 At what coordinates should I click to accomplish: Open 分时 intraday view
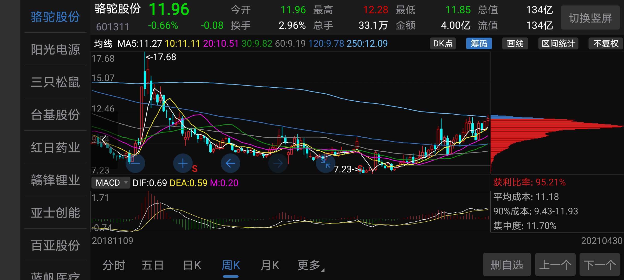coord(114,265)
